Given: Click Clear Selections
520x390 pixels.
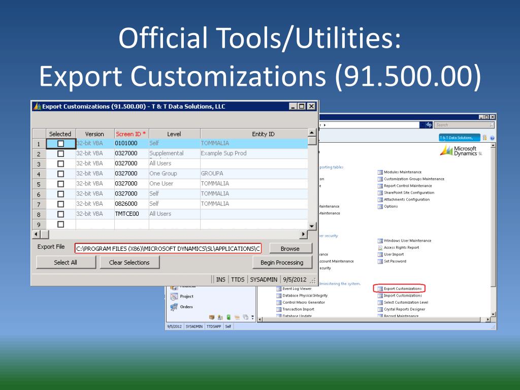Looking at the screenshot, I should pyautogui.click(x=129, y=263).
